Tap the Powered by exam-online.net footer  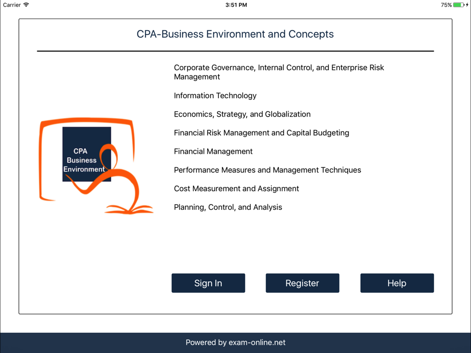click(x=235, y=343)
